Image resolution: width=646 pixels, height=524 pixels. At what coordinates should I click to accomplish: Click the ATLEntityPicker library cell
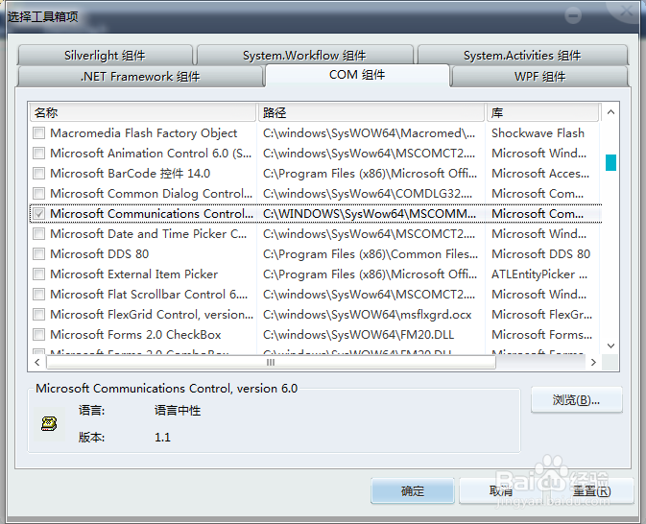point(539,274)
